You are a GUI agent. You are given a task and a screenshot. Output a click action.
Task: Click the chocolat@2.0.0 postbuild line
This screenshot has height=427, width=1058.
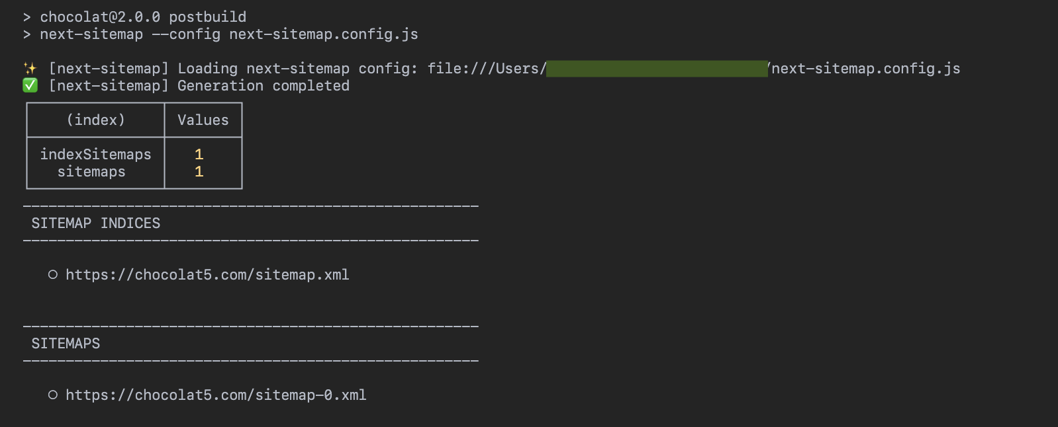click(143, 17)
